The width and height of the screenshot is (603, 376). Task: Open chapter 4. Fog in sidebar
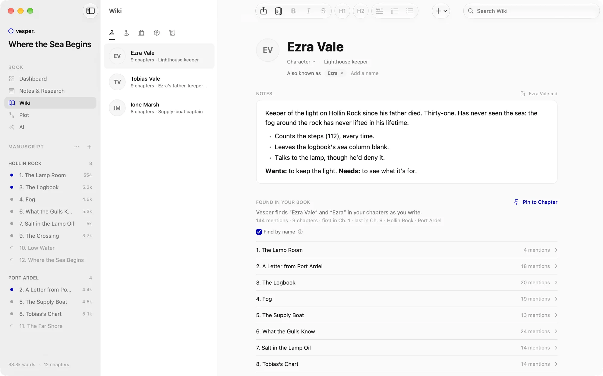coord(50,199)
